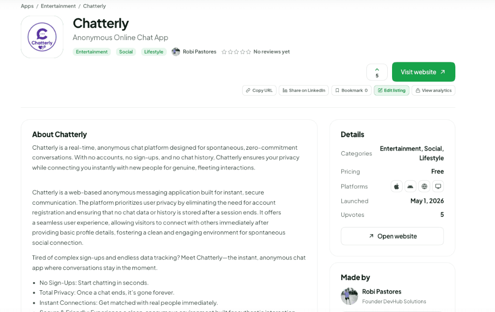Viewport: 495px width, 312px height.
Task: Click 'Entertainment, Social, Lifestyle' categories value
Action: point(412,153)
